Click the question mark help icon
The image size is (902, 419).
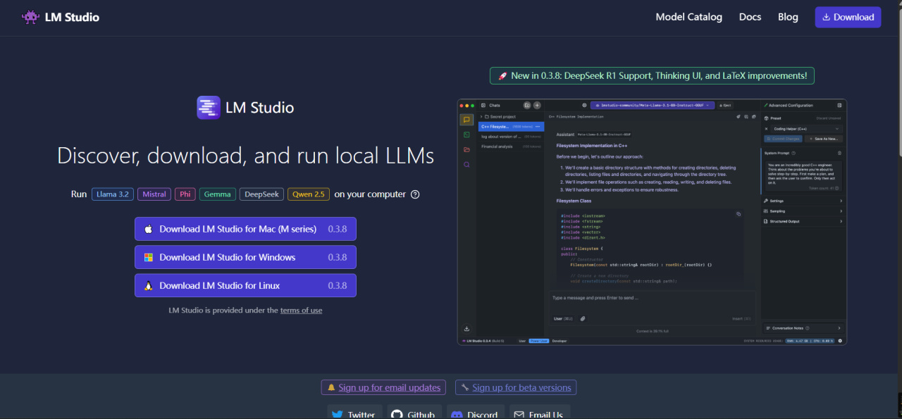click(x=415, y=194)
